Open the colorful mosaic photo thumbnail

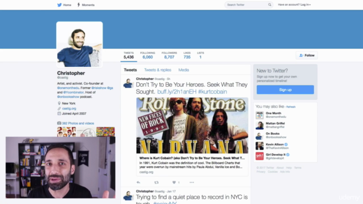pos(105,131)
